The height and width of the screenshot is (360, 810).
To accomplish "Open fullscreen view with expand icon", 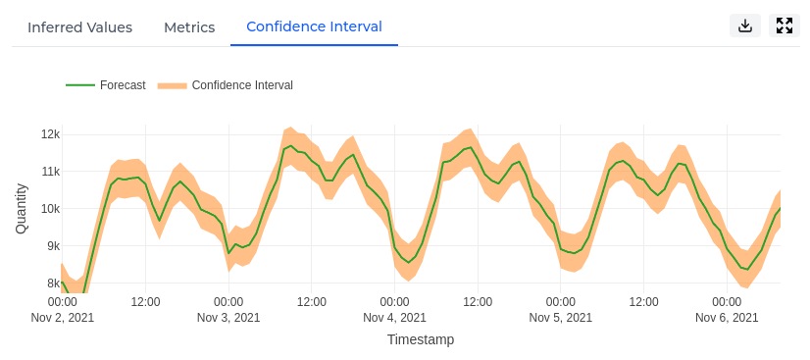I will point(785,26).
